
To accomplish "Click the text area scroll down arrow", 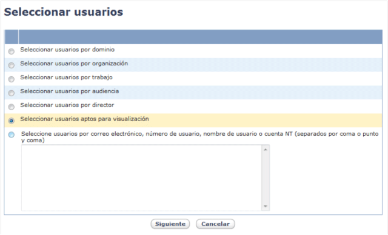I will click(x=266, y=207).
